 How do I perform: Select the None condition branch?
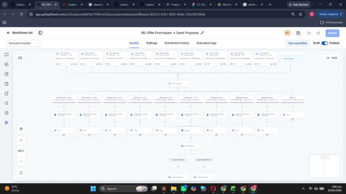pos(293,99)
